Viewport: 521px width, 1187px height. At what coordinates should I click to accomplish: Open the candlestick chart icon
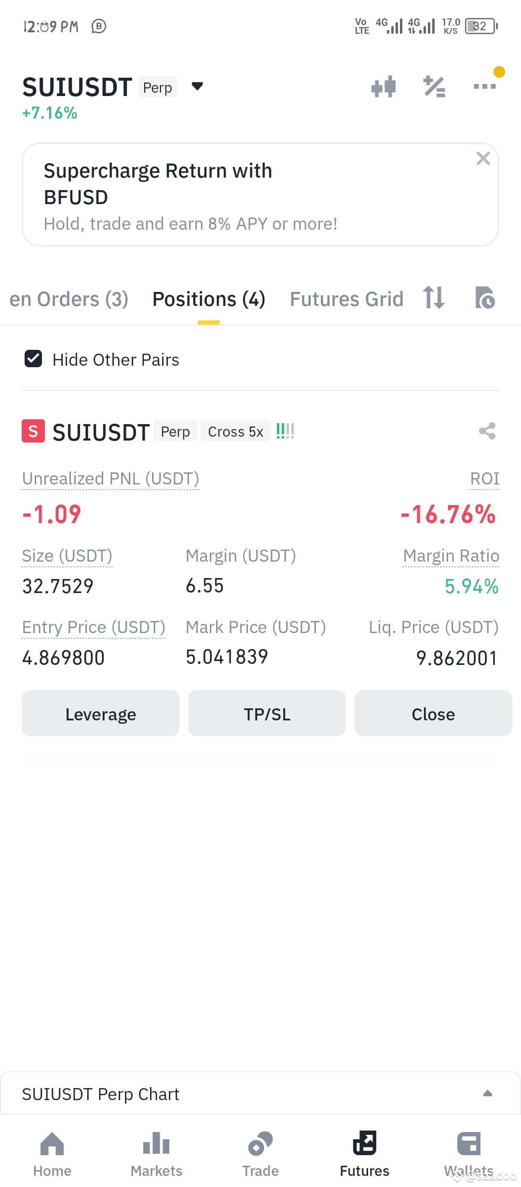point(384,87)
